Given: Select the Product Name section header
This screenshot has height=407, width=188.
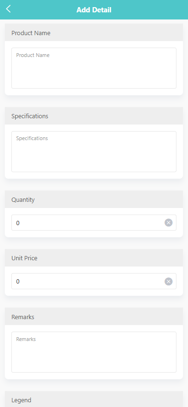Looking at the screenshot, I should [94, 32].
